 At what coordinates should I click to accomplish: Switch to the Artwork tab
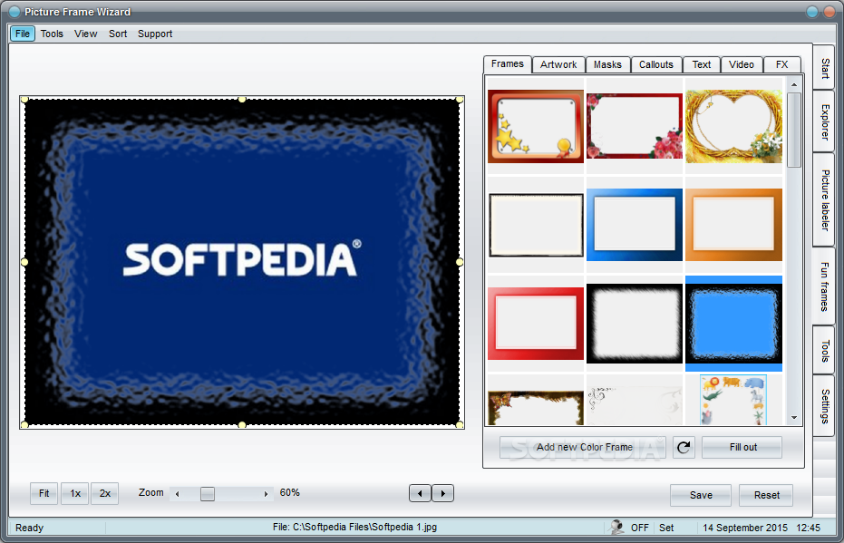558,64
